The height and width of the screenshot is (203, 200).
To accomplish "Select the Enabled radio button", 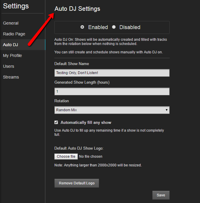I will click(82, 27).
